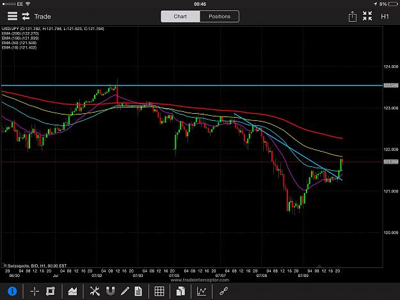Switch to the Chart tab
Viewport: 400px width, 300px height.
tap(180, 17)
